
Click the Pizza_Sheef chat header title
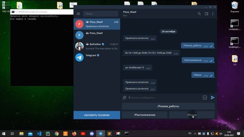pos(130,12)
